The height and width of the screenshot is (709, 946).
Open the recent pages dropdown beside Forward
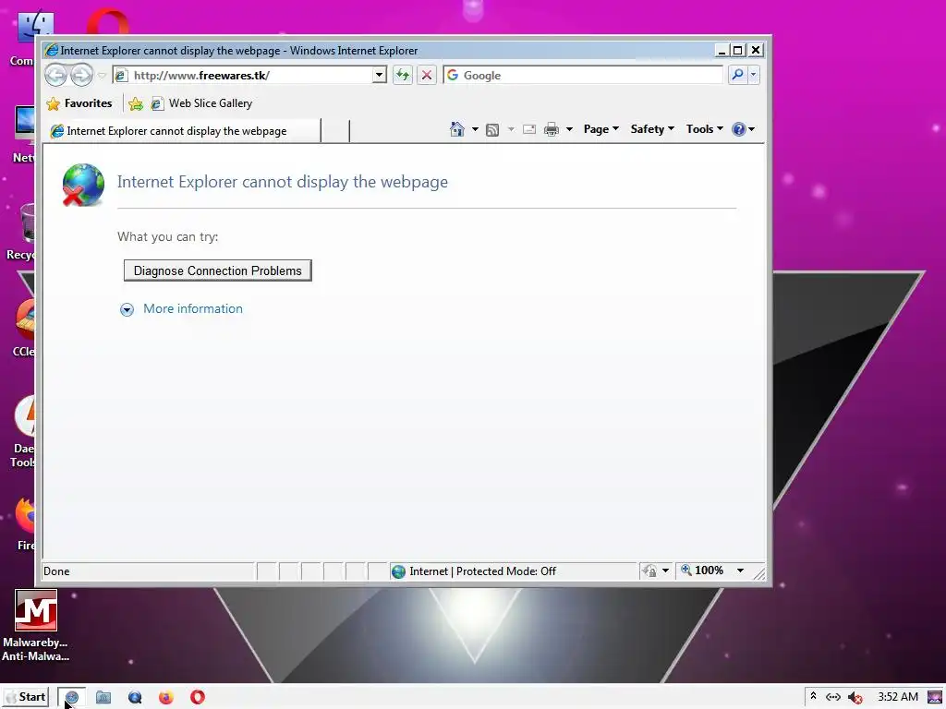coord(102,76)
